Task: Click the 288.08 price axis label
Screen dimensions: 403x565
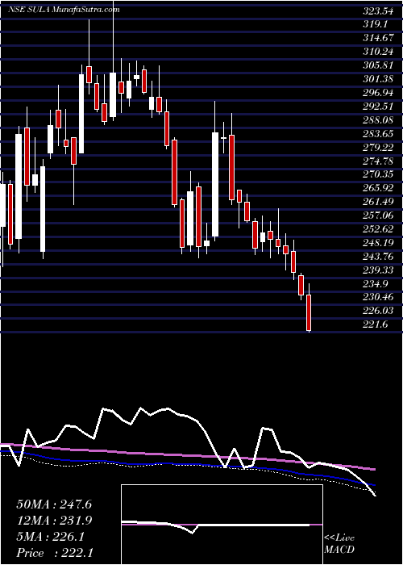Action: (377, 120)
